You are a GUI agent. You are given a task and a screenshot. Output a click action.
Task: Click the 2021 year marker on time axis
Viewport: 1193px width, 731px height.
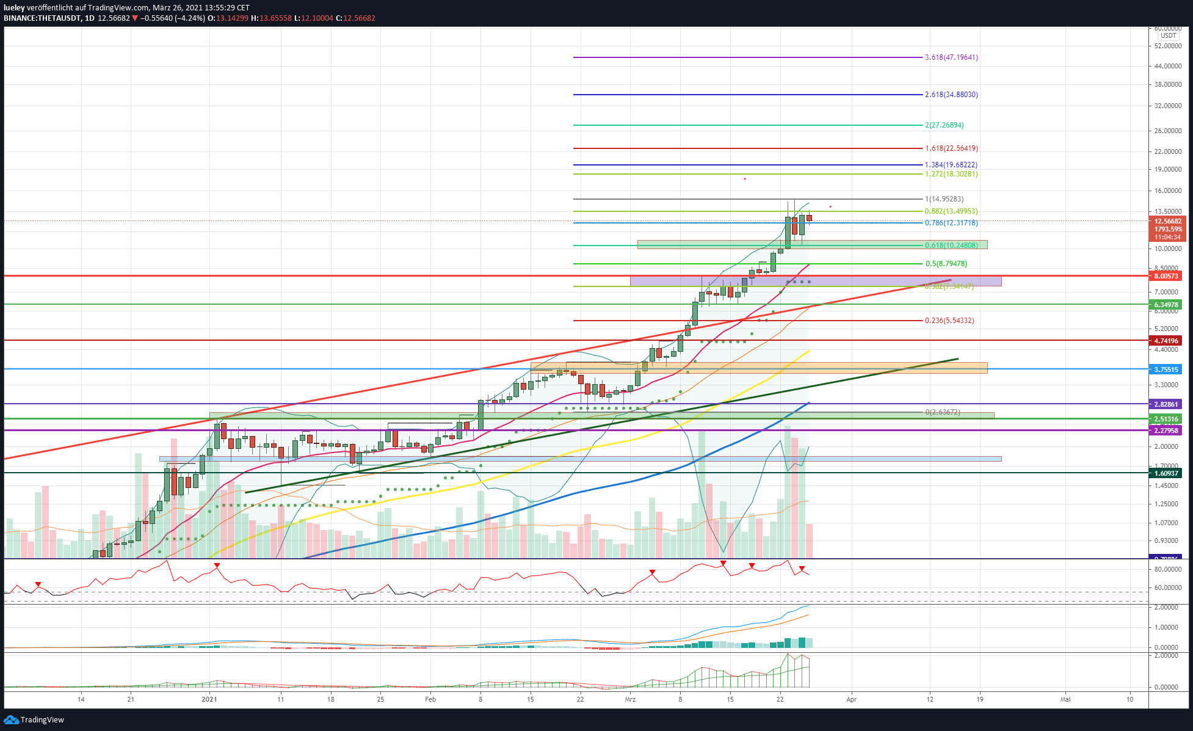point(209,699)
